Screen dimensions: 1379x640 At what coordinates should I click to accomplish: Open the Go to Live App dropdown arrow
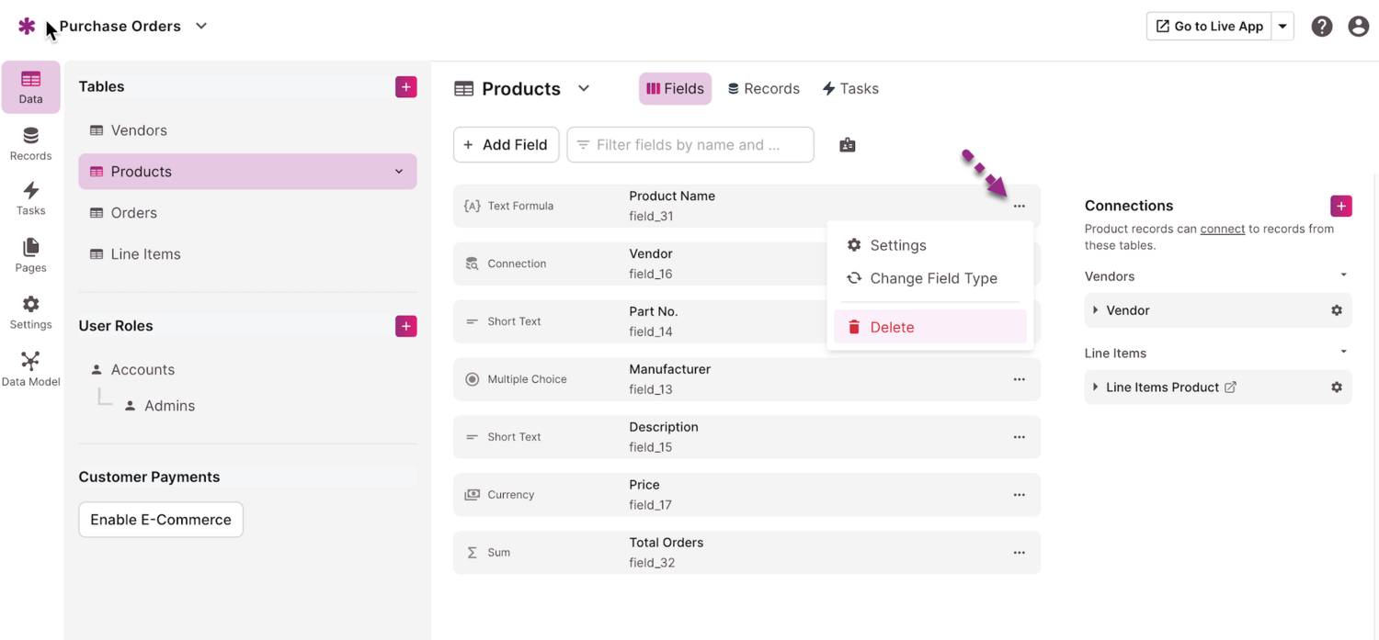[x=1282, y=27]
